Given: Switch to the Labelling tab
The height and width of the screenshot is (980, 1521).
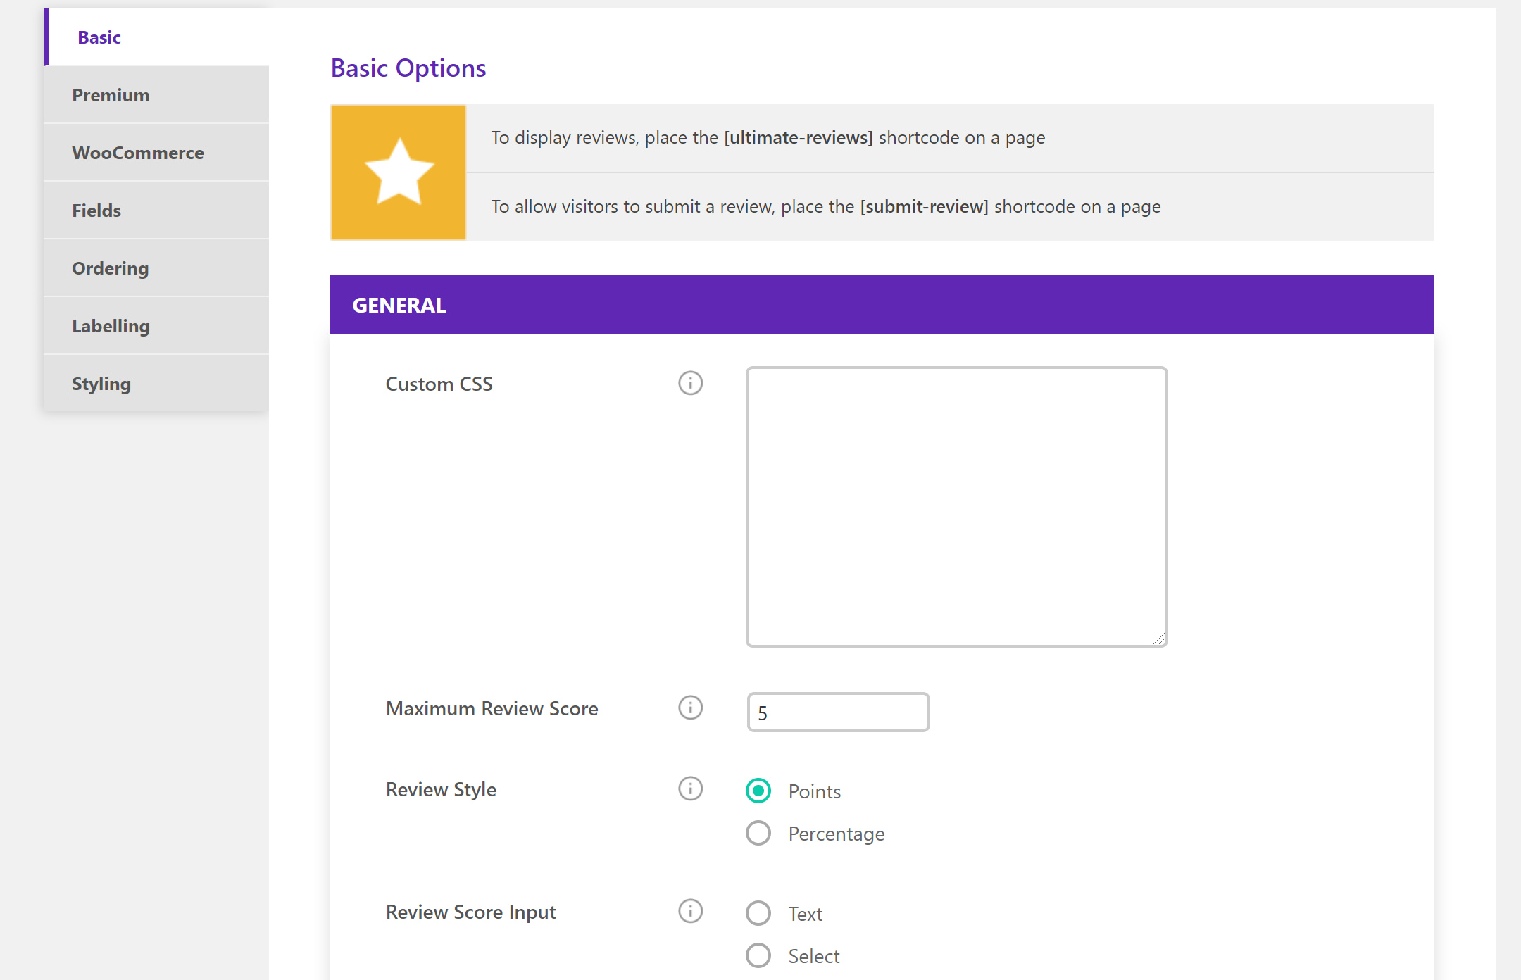Looking at the screenshot, I should click(x=111, y=325).
